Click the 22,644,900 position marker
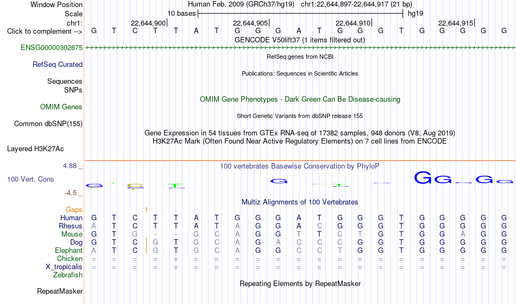The image size is (516, 304). pyautogui.click(x=148, y=23)
